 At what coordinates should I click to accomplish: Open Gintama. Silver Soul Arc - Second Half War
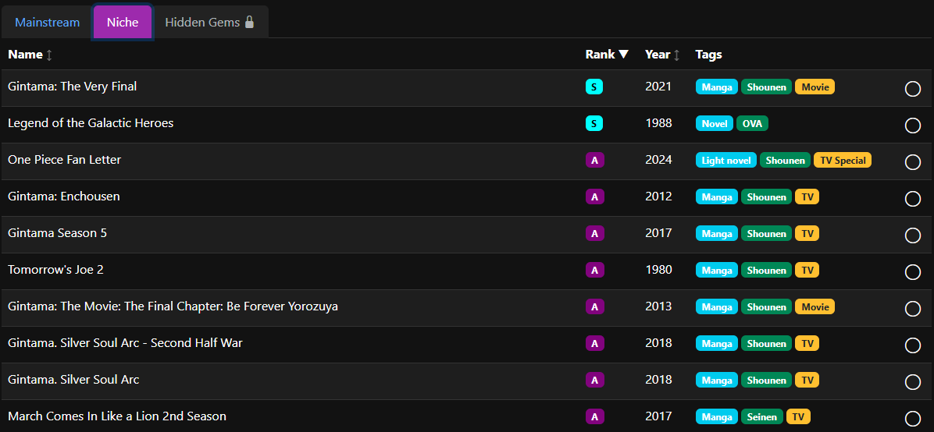(x=125, y=343)
